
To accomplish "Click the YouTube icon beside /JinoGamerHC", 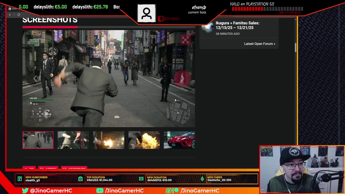I will tap(100, 190).
